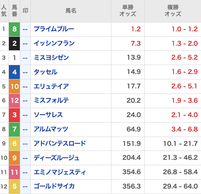Click the エリュテイア horse link
Image resolution: width=201 pixels, height=194 pixels.
51,86
